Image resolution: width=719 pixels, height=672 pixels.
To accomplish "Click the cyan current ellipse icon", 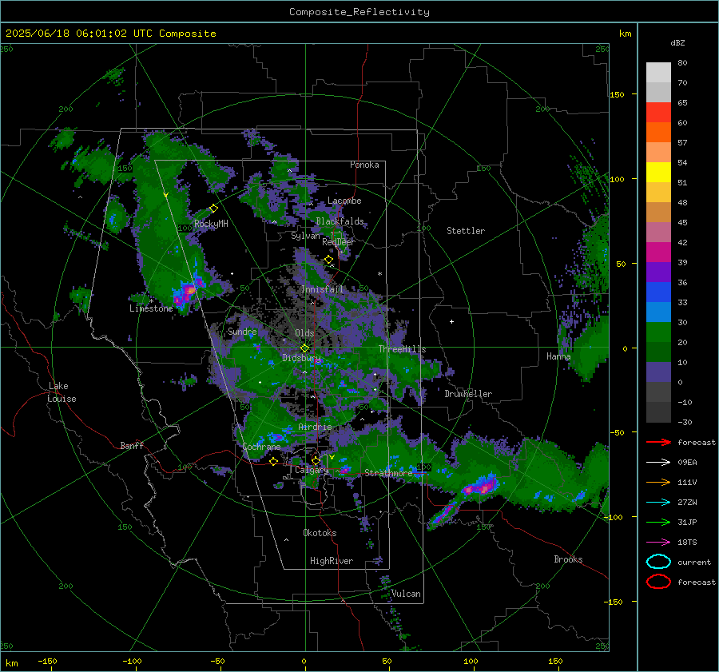I will point(658,562).
